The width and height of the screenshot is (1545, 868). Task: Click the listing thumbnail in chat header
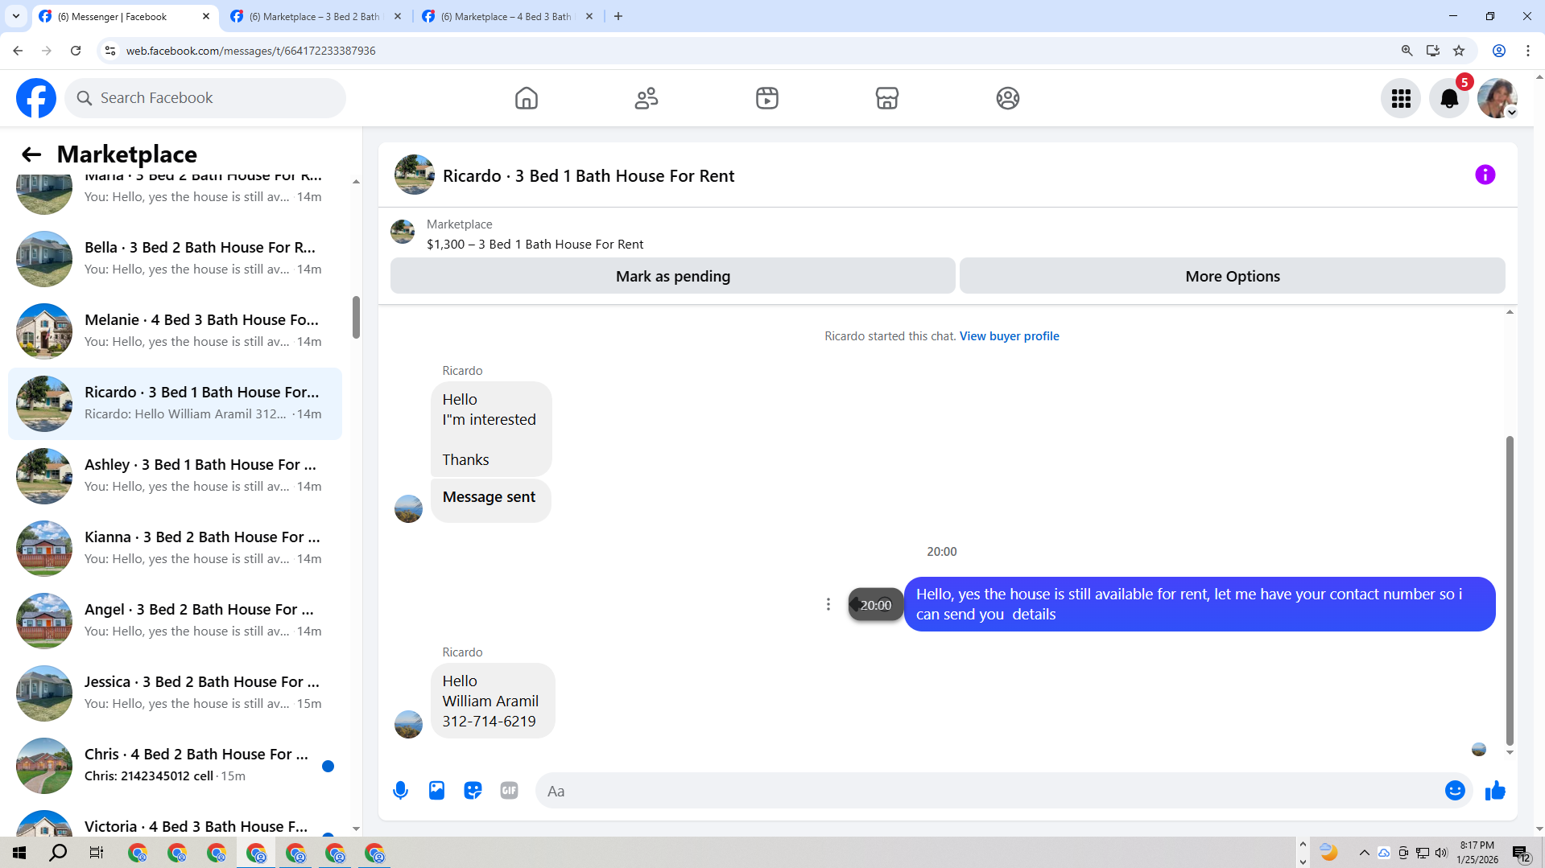415,175
